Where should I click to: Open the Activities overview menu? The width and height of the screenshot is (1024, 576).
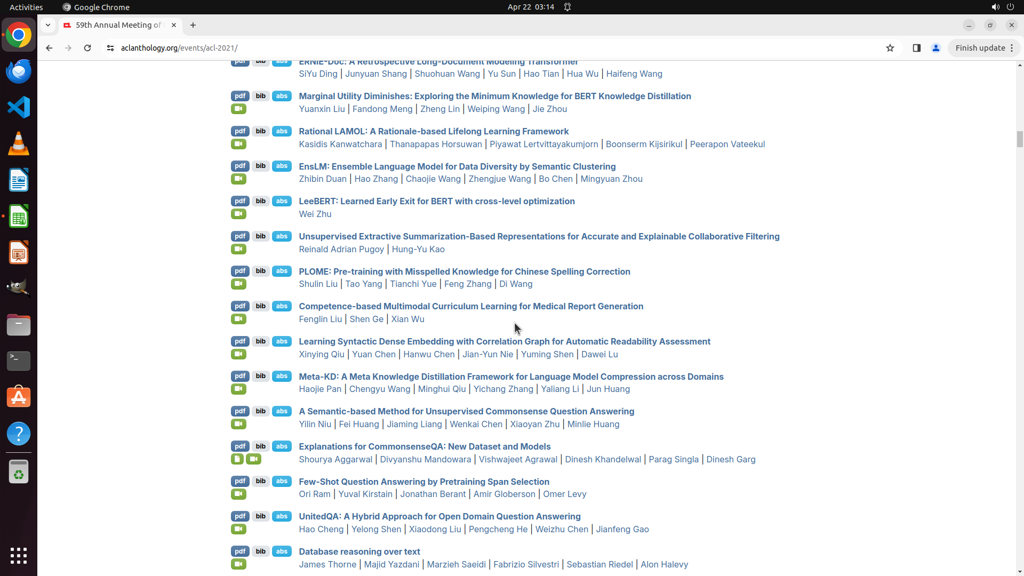click(x=26, y=7)
